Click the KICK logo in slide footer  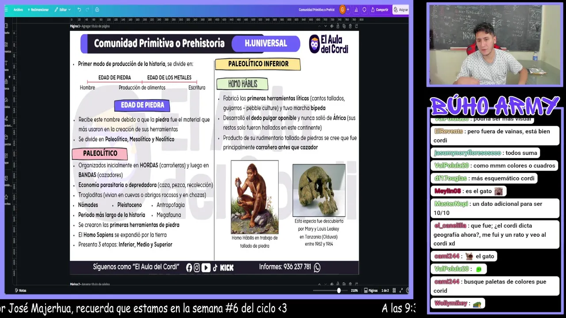[x=227, y=268]
